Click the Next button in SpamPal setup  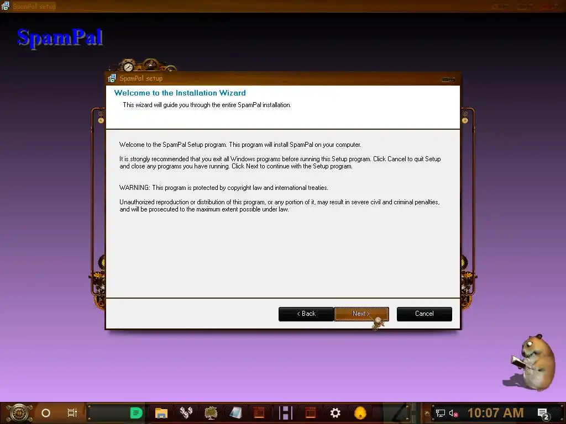pos(361,314)
